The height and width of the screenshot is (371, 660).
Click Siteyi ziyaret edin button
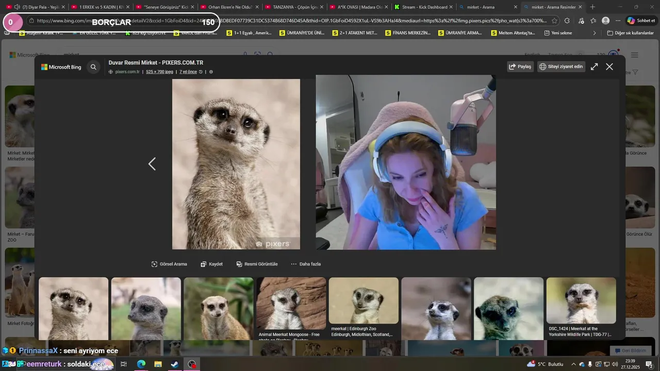pos(561,66)
